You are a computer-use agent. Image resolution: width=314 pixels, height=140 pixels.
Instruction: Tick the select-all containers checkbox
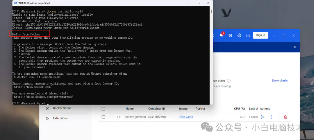coord(103,109)
